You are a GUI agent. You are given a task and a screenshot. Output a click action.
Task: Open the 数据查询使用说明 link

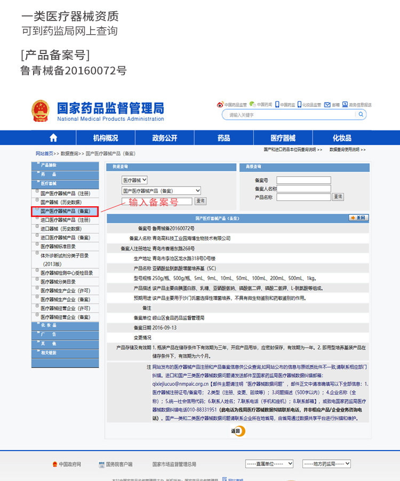coord(347,150)
